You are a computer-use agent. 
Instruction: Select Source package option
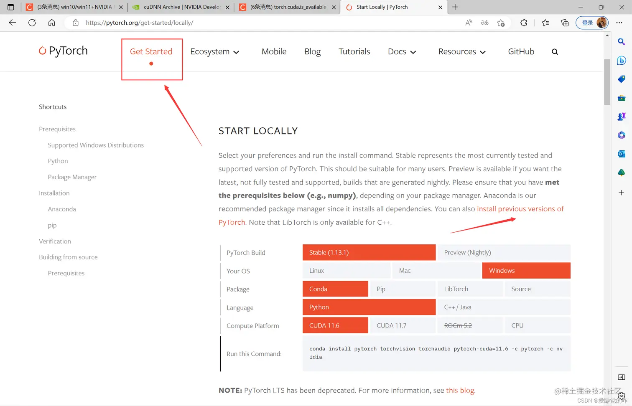click(538, 289)
